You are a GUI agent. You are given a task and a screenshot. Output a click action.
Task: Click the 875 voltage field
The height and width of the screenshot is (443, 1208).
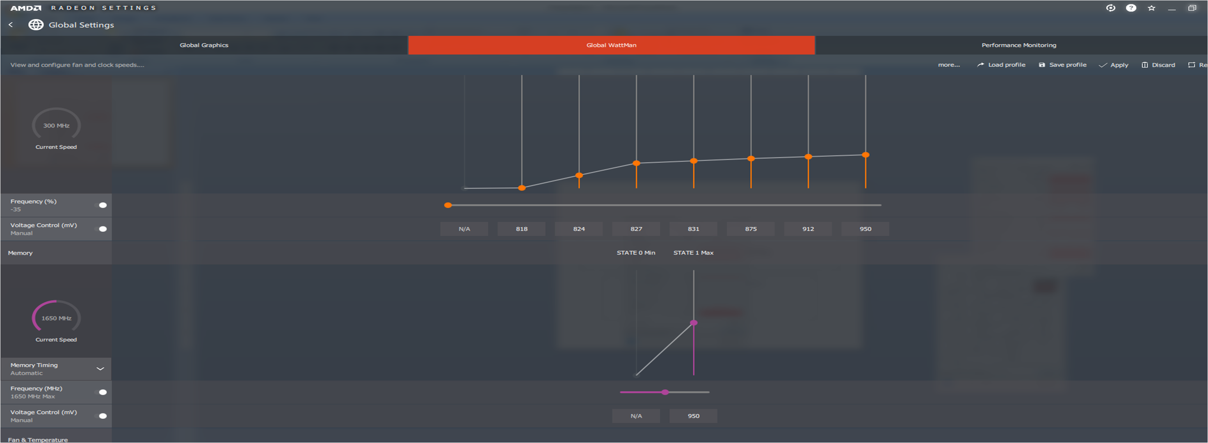[x=751, y=229]
